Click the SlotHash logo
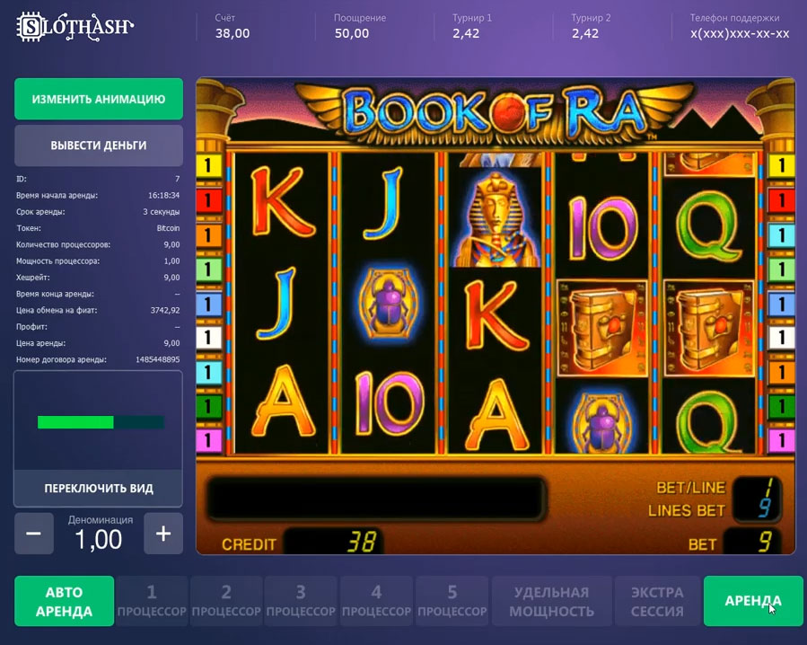This screenshot has width=807, height=645. coord(75,26)
